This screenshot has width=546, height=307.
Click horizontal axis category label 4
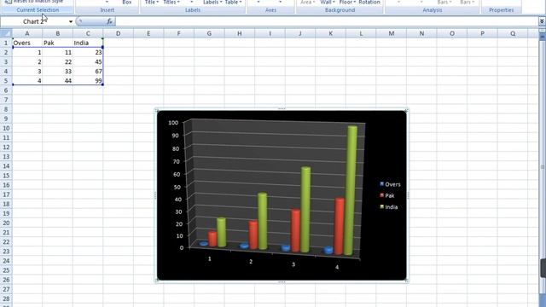tap(337, 267)
